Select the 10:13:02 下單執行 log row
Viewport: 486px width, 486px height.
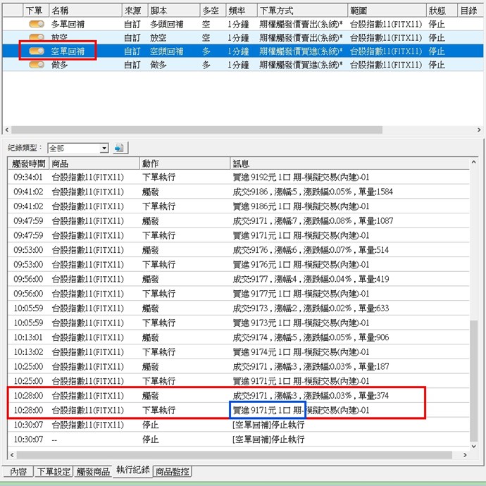(x=238, y=351)
